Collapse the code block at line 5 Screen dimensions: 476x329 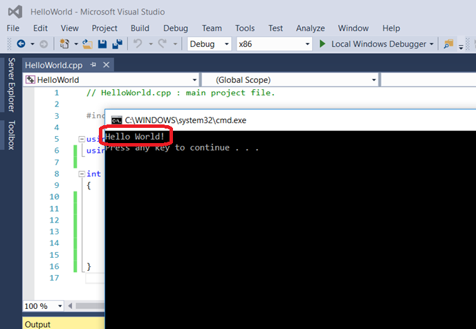[x=82, y=139]
